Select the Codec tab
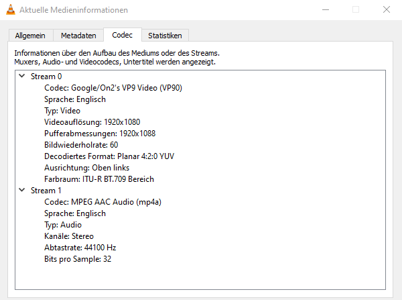 coord(123,35)
